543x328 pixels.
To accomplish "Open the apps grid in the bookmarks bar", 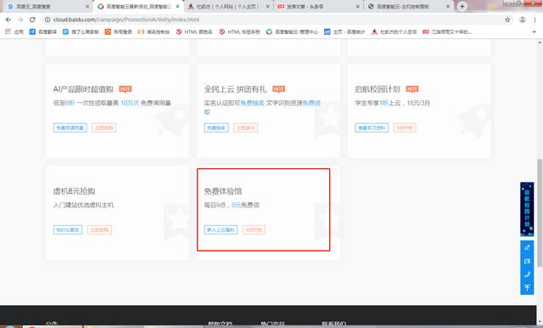I will tap(8, 31).
